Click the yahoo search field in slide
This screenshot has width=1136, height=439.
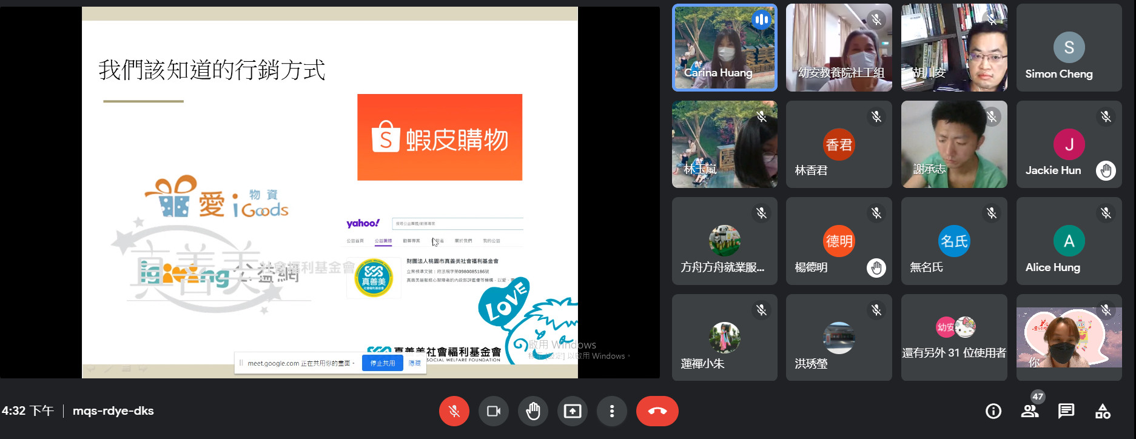pos(457,224)
